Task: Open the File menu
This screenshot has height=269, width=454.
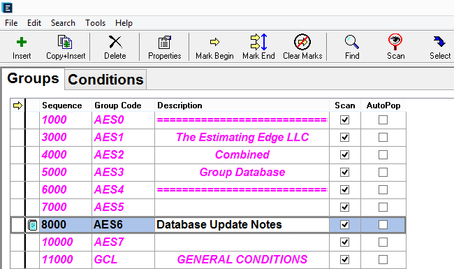Action: coord(11,23)
